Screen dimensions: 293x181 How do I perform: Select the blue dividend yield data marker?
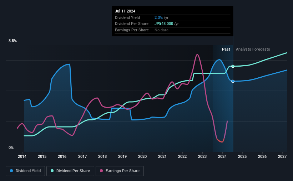pyautogui.click(x=233, y=81)
